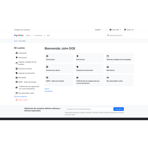Click Cerrar sesión link text
This screenshot has width=148, height=148.
pyautogui.click(x=23, y=100)
